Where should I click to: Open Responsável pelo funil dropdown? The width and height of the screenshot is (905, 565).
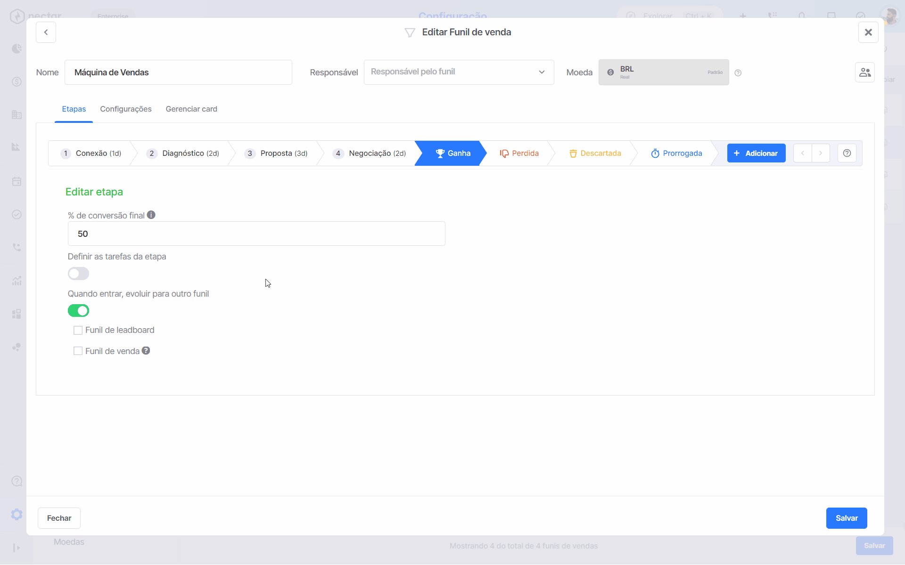[459, 72]
